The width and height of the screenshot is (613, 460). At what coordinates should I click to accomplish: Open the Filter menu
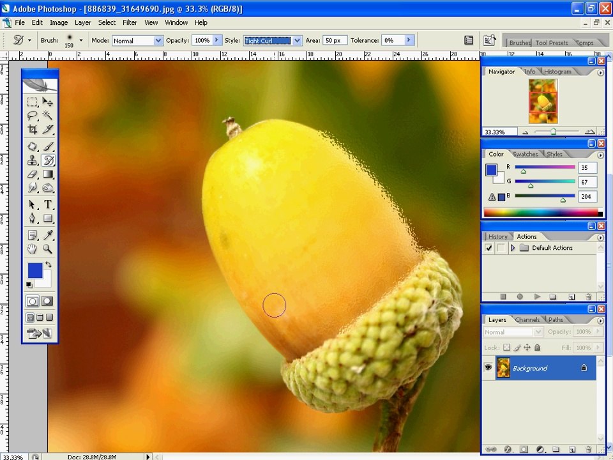coord(130,23)
